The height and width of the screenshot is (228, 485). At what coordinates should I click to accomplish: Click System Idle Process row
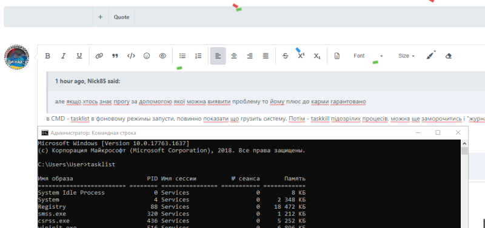[172, 193]
